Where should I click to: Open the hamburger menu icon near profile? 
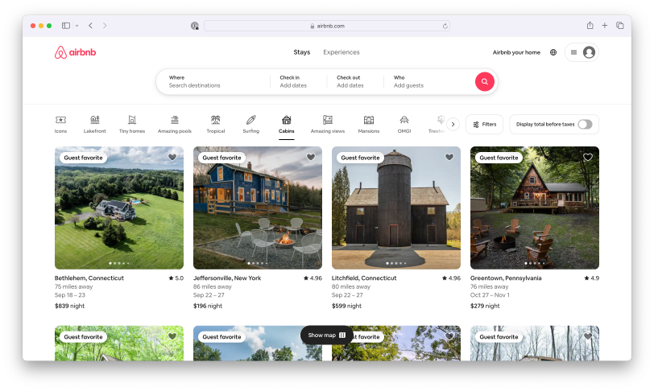574,52
